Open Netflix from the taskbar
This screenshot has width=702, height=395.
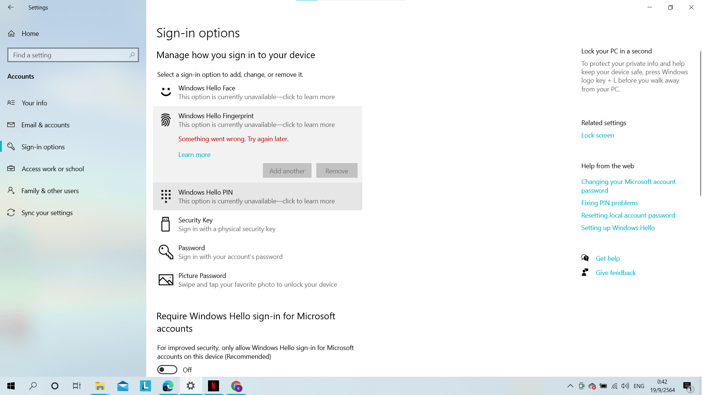coord(214,386)
